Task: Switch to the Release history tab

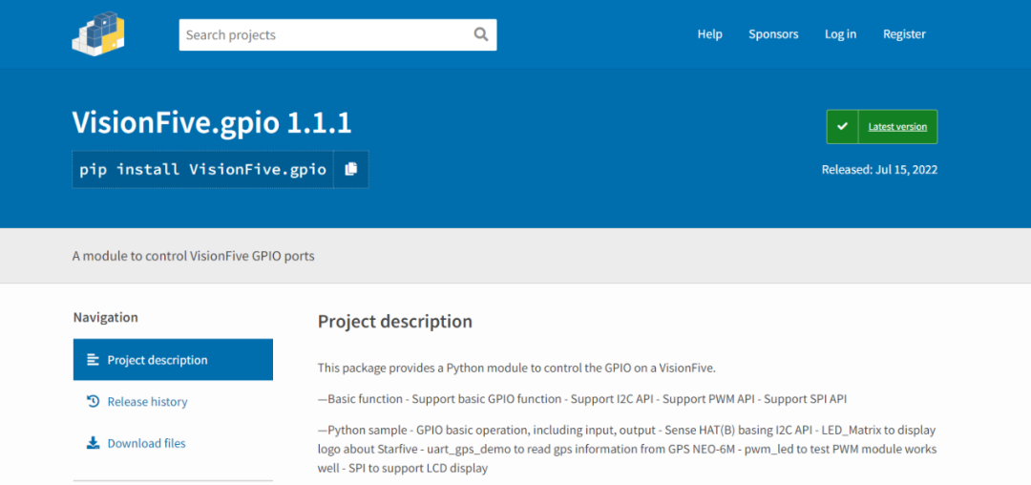Action: click(x=147, y=402)
